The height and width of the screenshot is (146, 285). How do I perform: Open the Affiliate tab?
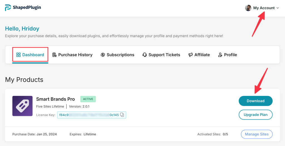pyautogui.click(x=199, y=55)
